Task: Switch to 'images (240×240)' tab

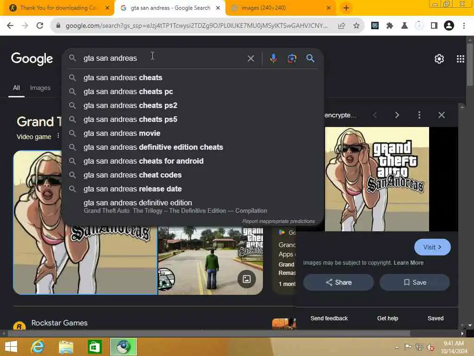Action: pos(280,8)
